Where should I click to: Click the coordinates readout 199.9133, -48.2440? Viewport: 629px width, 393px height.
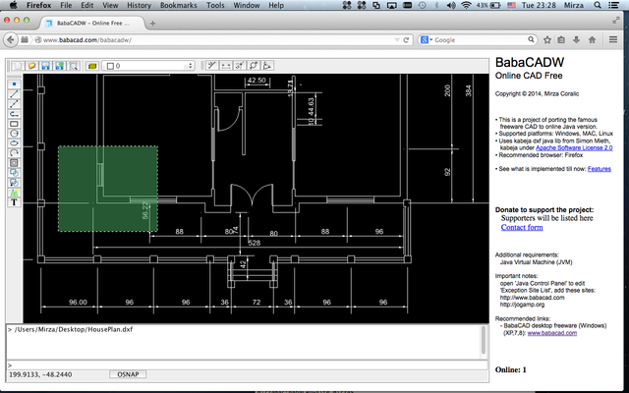(x=40, y=374)
